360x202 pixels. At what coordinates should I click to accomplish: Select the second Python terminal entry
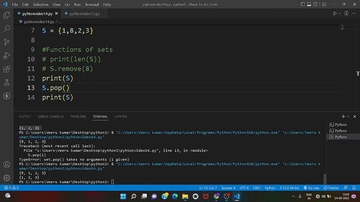click(x=343, y=131)
